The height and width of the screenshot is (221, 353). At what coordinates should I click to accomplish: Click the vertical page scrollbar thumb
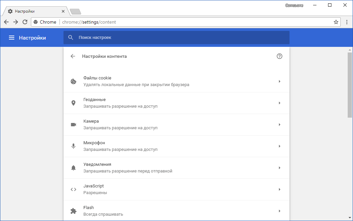pos(350,85)
